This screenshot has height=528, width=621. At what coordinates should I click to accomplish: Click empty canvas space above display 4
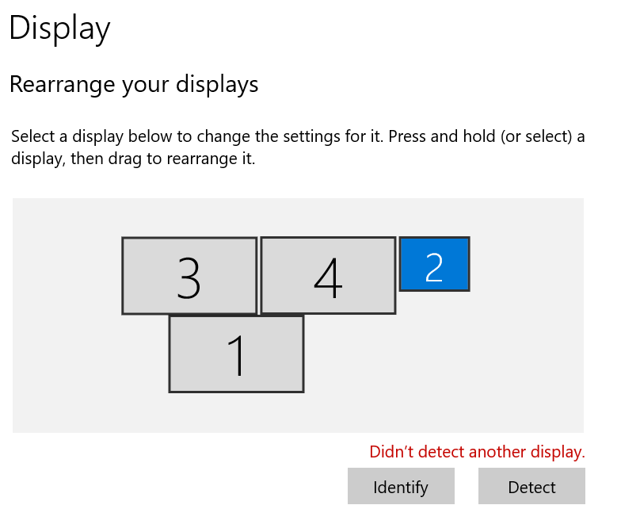coord(328,216)
